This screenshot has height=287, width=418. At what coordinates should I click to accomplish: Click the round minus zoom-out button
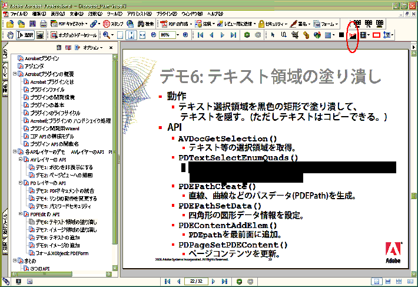153,35
